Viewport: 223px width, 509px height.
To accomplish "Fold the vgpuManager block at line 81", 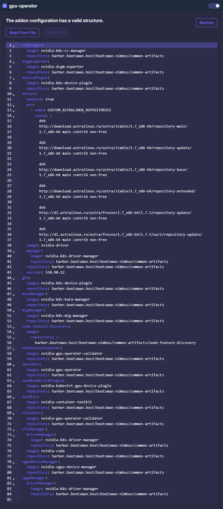I will pyautogui.click(x=14, y=479).
